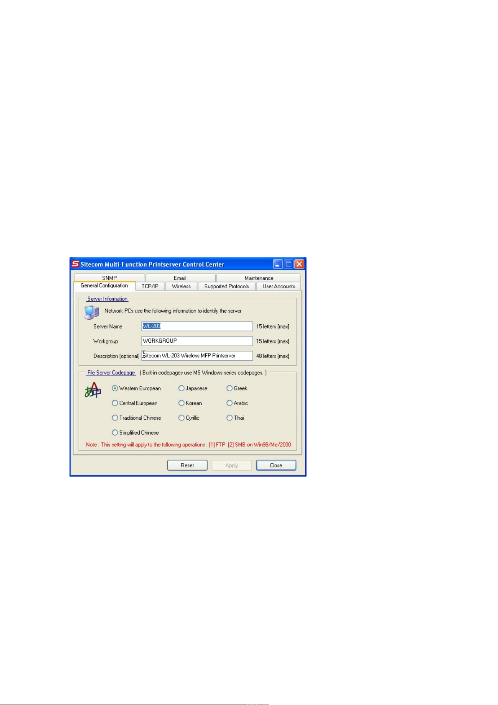Select Greek codepage
This screenshot has width=498, height=705.
pyautogui.click(x=237, y=388)
